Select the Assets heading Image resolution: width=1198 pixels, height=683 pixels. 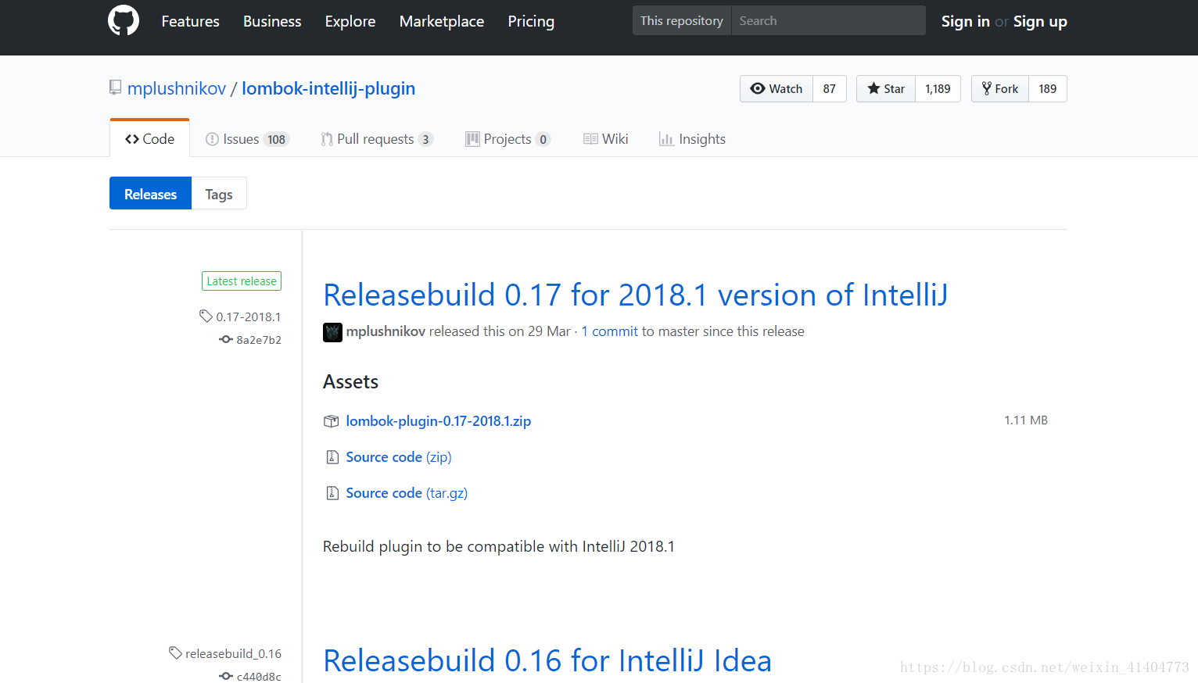(350, 381)
